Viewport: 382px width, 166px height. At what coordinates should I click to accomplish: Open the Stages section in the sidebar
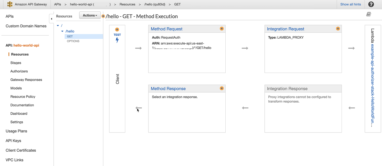(16, 63)
